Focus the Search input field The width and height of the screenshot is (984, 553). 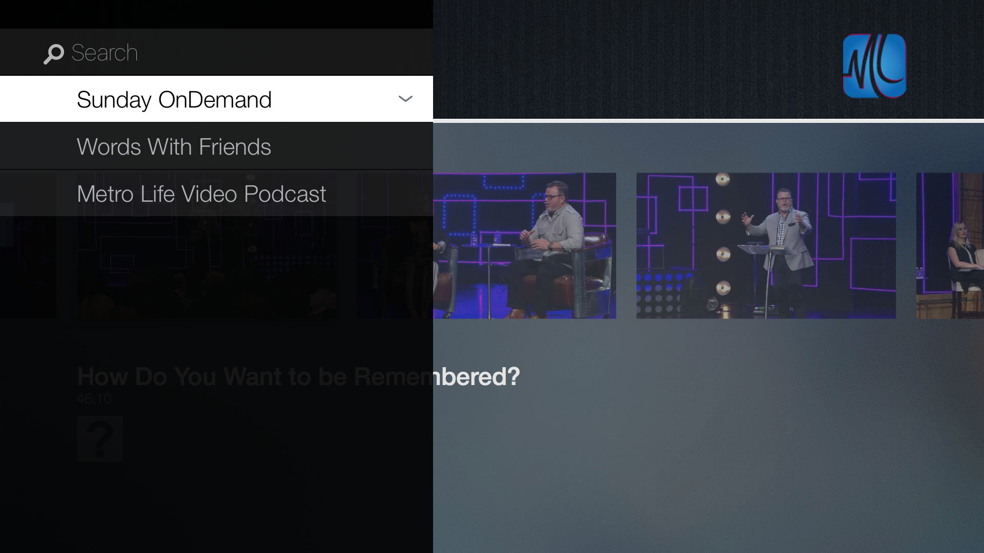coord(216,52)
